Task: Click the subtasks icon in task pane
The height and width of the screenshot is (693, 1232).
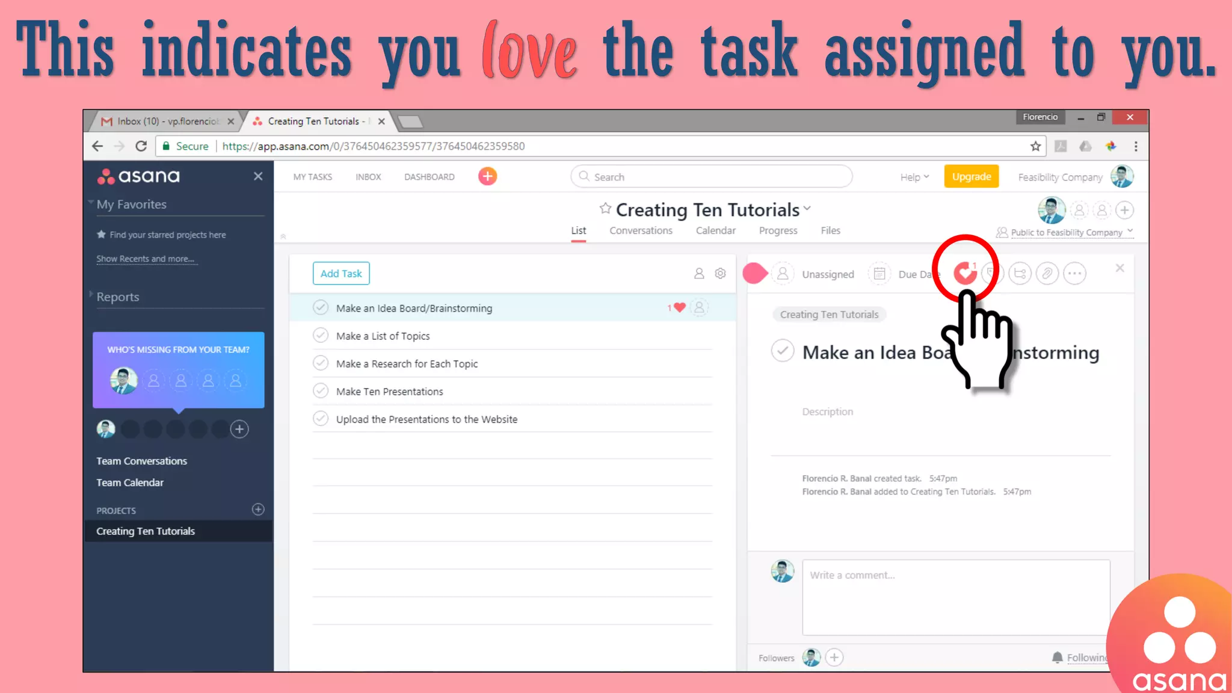Action: pos(1020,274)
